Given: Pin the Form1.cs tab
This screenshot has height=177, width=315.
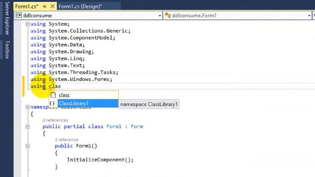Looking at the screenshot, I should [44, 6].
